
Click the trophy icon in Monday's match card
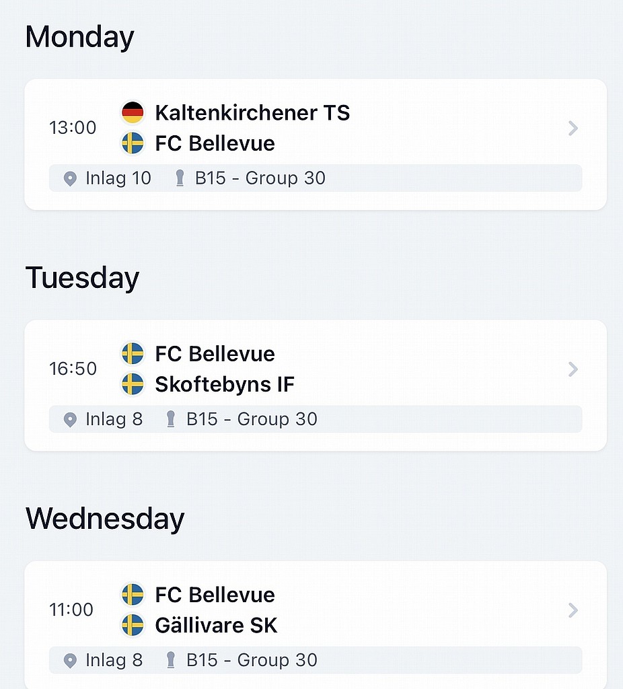[180, 178]
